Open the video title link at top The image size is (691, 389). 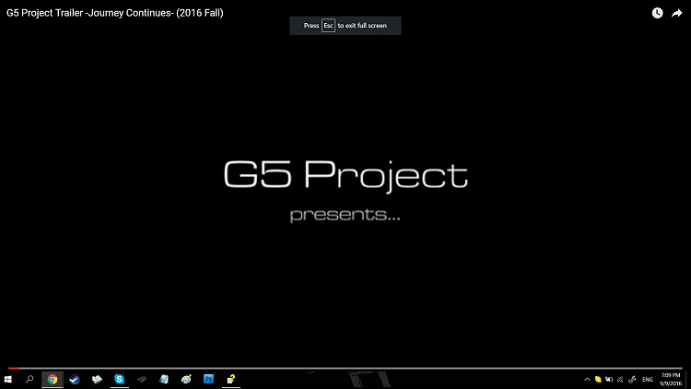(x=115, y=13)
